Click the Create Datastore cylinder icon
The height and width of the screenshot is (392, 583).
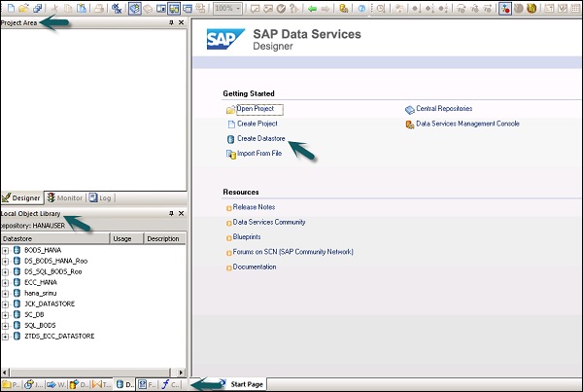230,139
